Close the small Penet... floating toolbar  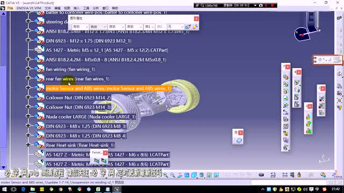coord(105,152)
